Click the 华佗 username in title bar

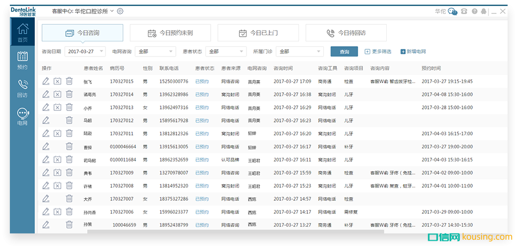[440, 11]
